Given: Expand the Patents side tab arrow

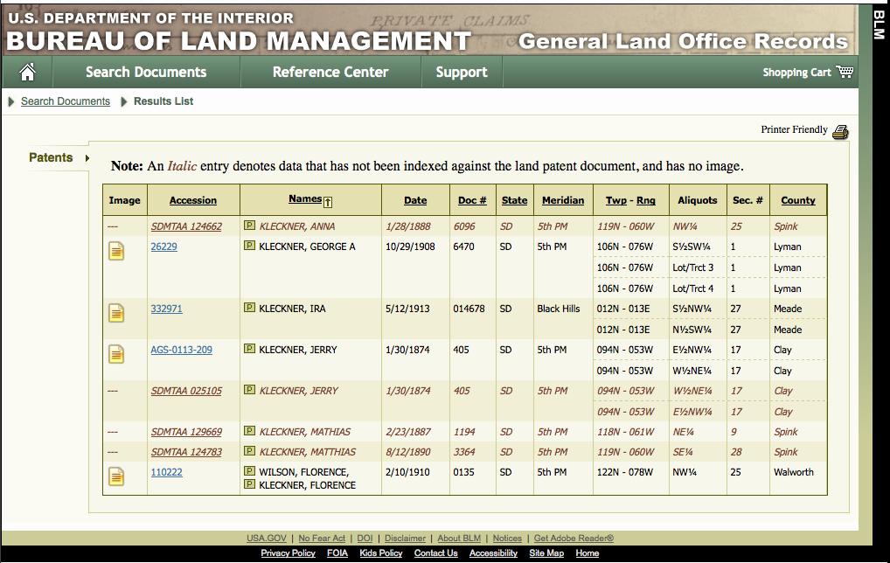Looking at the screenshot, I should 87,158.
